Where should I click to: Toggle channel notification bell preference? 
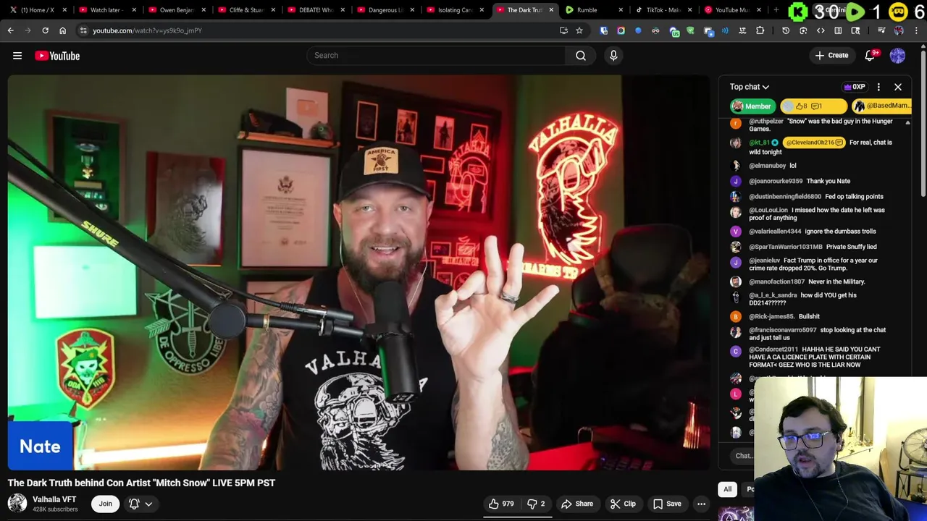click(134, 504)
